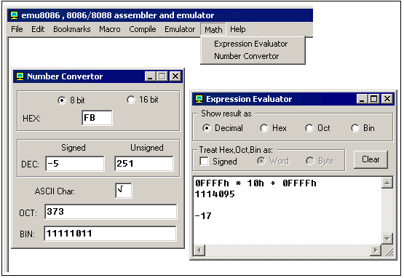Viewport: 404px width, 278px height.
Task: Choose Number Convertor from Math menu
Action: (246, 56)
